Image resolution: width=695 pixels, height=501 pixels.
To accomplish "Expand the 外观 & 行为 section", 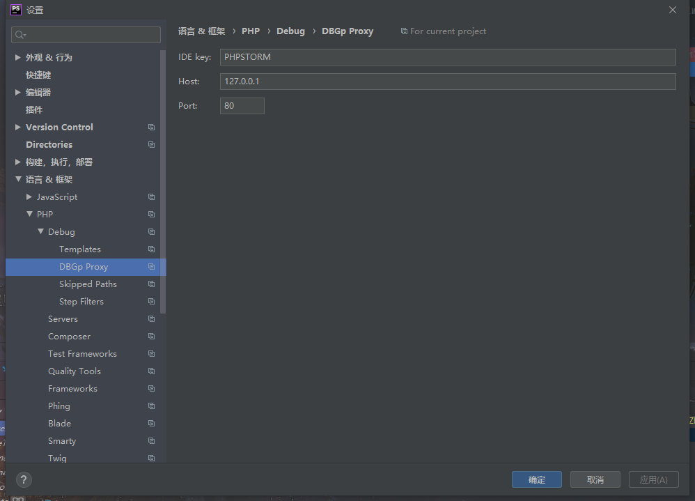I will coord(17,57).
